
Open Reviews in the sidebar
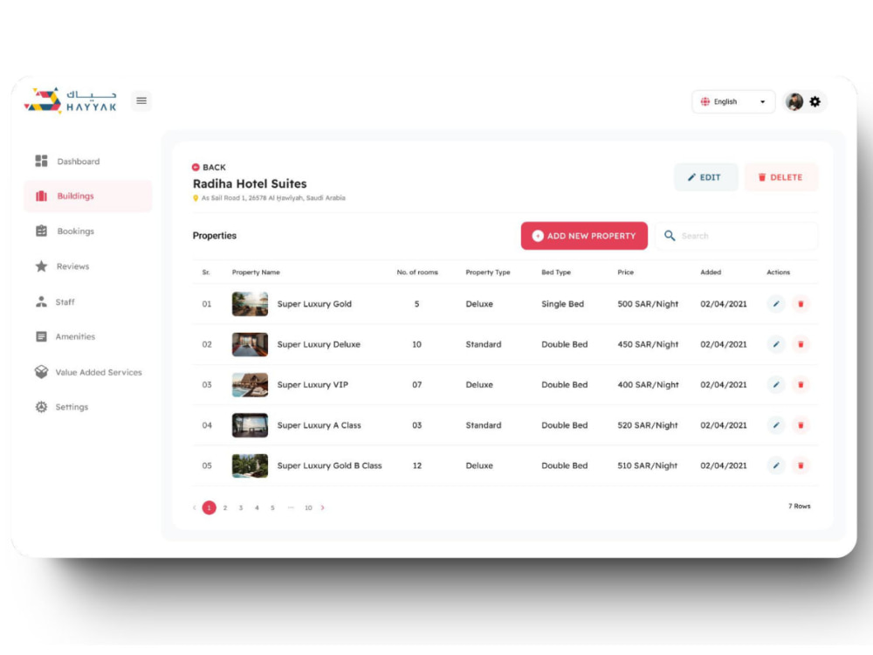[x=62, y=266]
